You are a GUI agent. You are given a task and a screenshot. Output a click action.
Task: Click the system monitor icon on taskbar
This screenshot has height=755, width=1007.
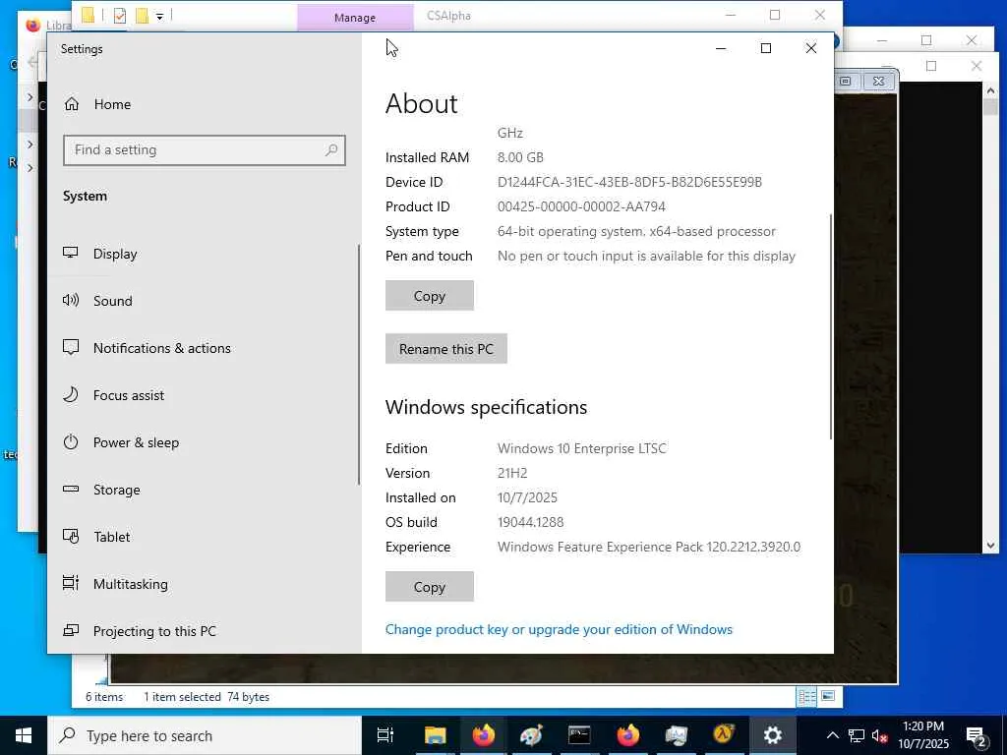pyautogui.click(x=676, y=735)
